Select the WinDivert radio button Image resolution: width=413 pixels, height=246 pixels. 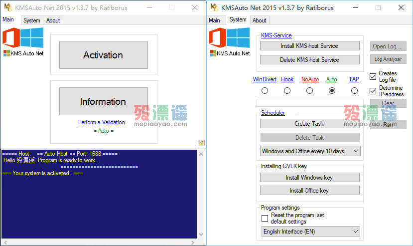pyautogui.click(x=265, y=90)
